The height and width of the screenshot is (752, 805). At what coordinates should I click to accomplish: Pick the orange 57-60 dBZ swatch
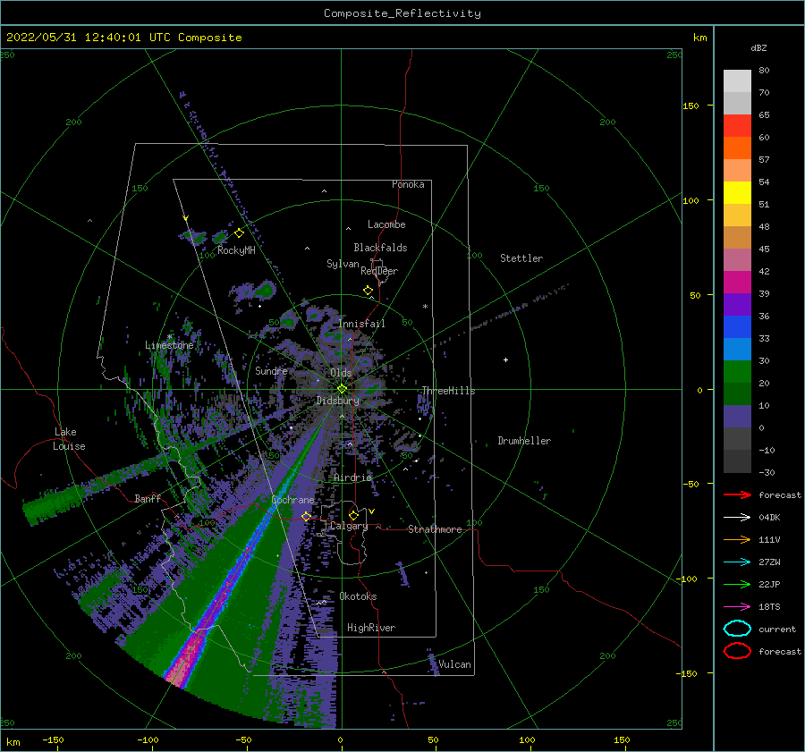737,148
